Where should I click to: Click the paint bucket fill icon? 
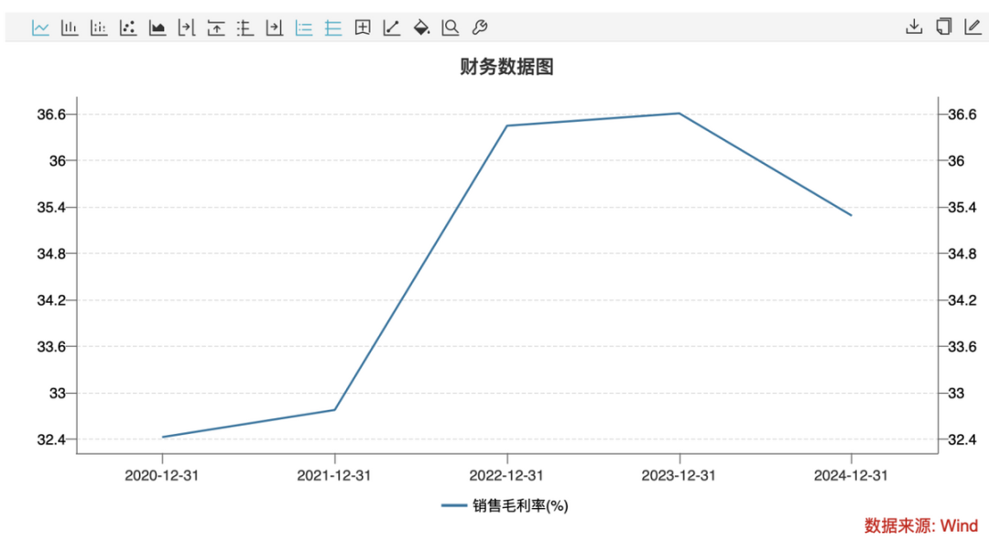click(x=421, y=27)
